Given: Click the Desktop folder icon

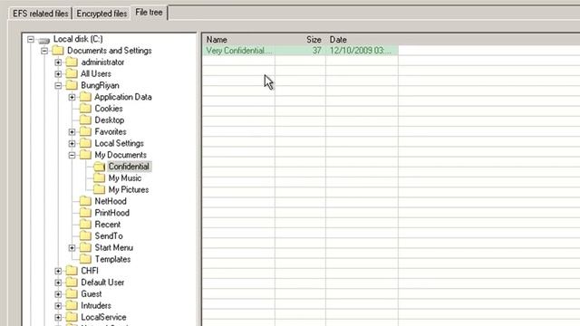Looking at the screenshot, I should pyautogui.click(x=85, y=120).
